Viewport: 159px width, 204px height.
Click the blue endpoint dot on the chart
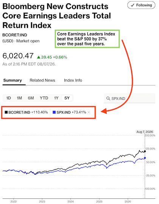click(145, 158)
